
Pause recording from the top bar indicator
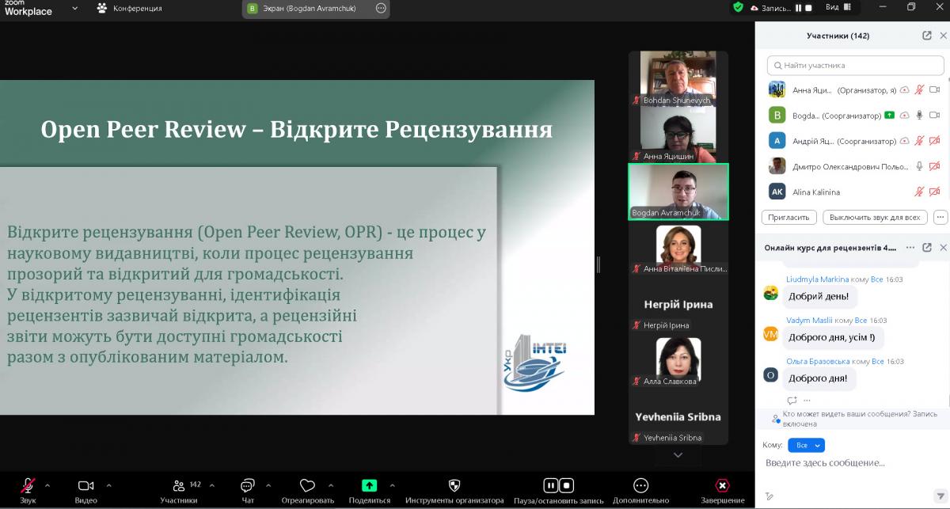[x=798, y=8]
